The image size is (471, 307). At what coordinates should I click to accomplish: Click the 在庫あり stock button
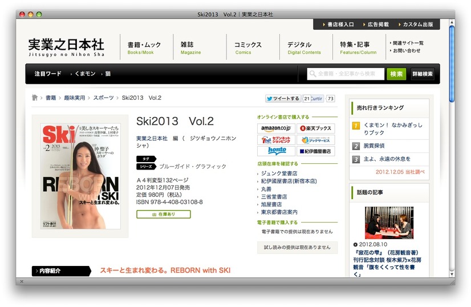click(x=164, y=214)
